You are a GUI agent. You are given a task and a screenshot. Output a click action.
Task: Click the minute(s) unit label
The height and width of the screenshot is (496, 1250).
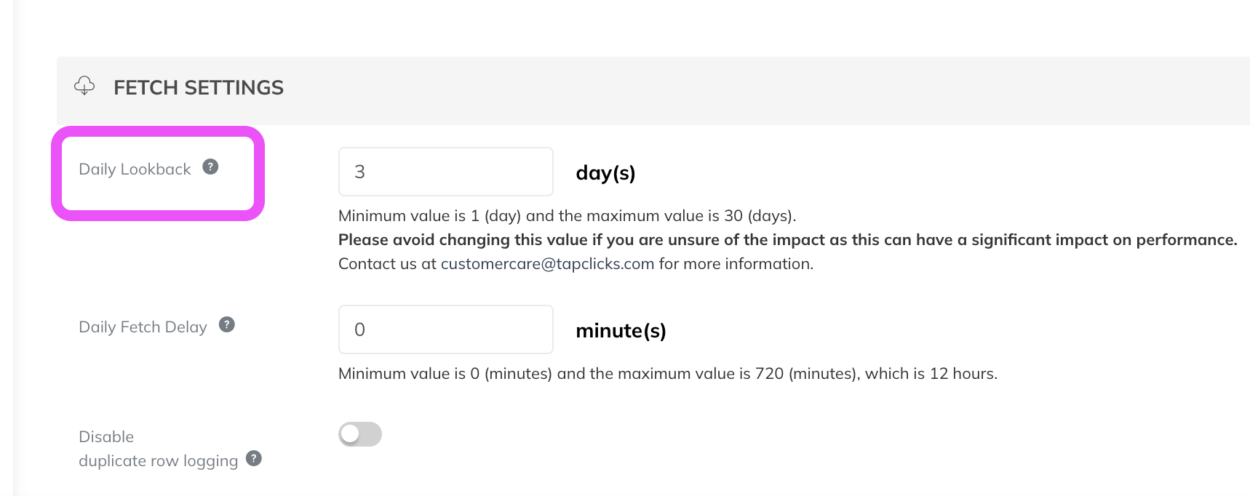(x=621, y=331)
